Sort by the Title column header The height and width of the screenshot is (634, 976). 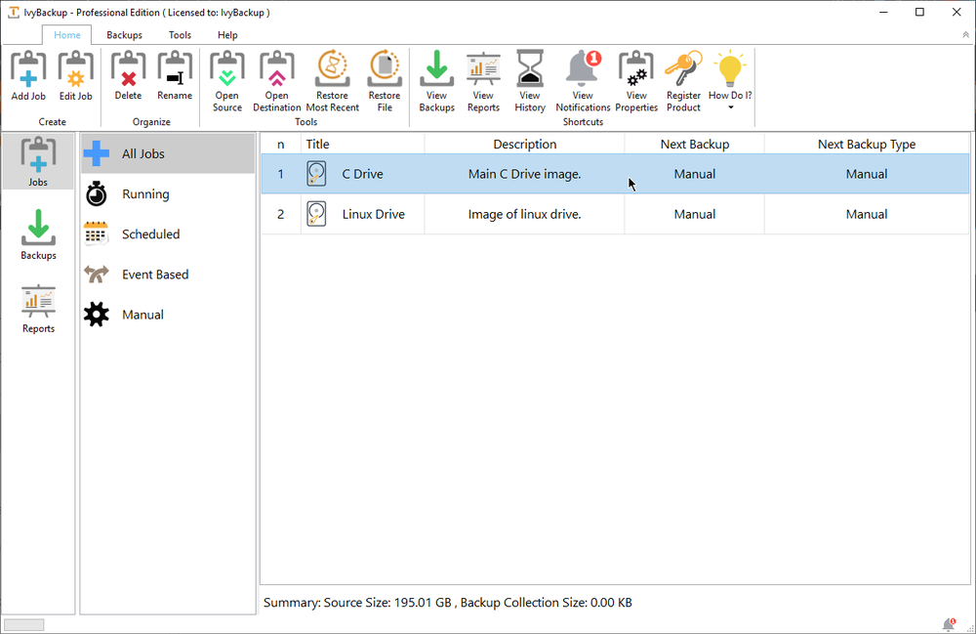[363, 144]
